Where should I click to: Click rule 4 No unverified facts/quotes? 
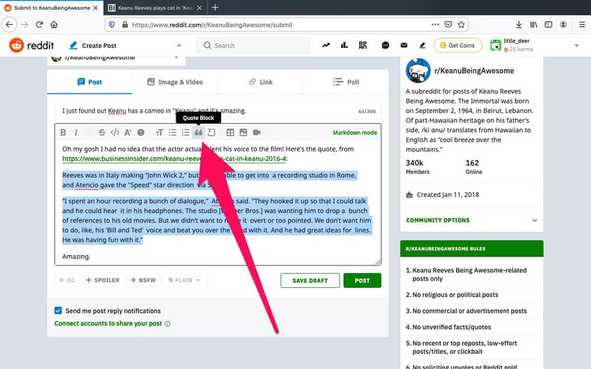point(451,327)
